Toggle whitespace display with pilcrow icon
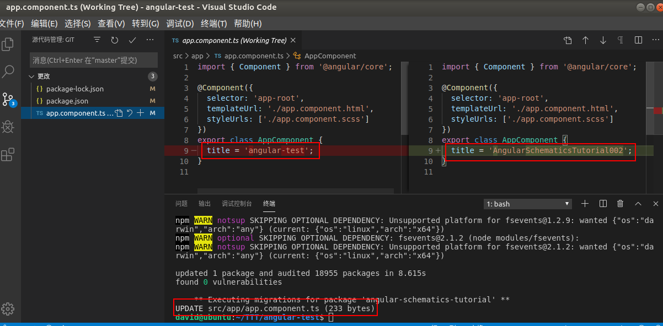The width and height of the screenshot is (663, 326). point(621,40)
